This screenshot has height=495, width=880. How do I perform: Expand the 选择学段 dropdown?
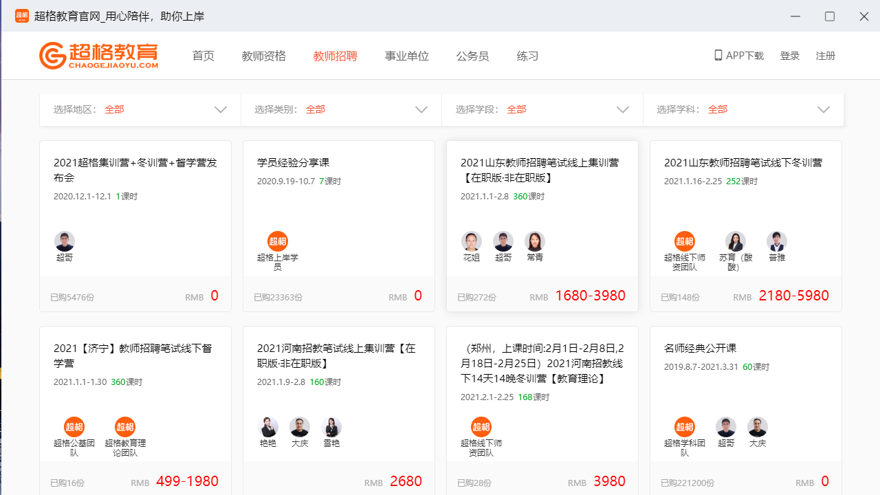(623, 109)
